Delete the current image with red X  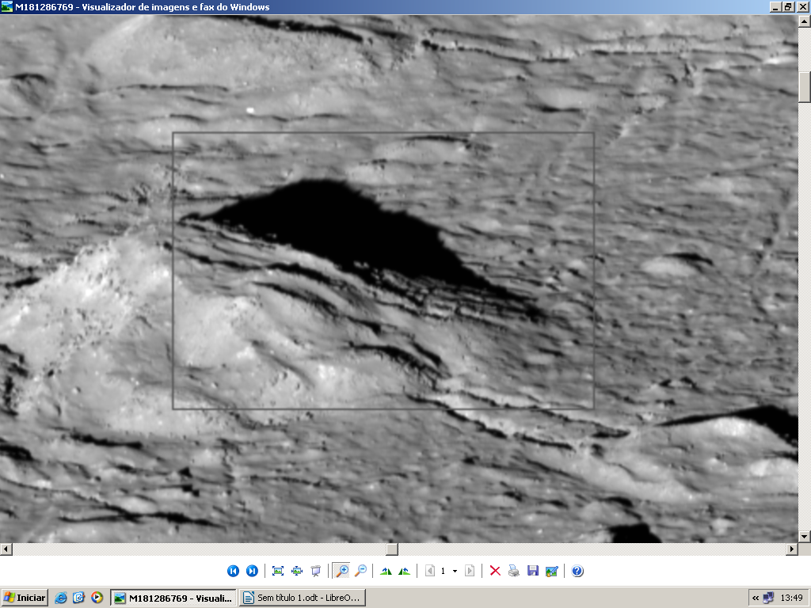tap(495, 571)
